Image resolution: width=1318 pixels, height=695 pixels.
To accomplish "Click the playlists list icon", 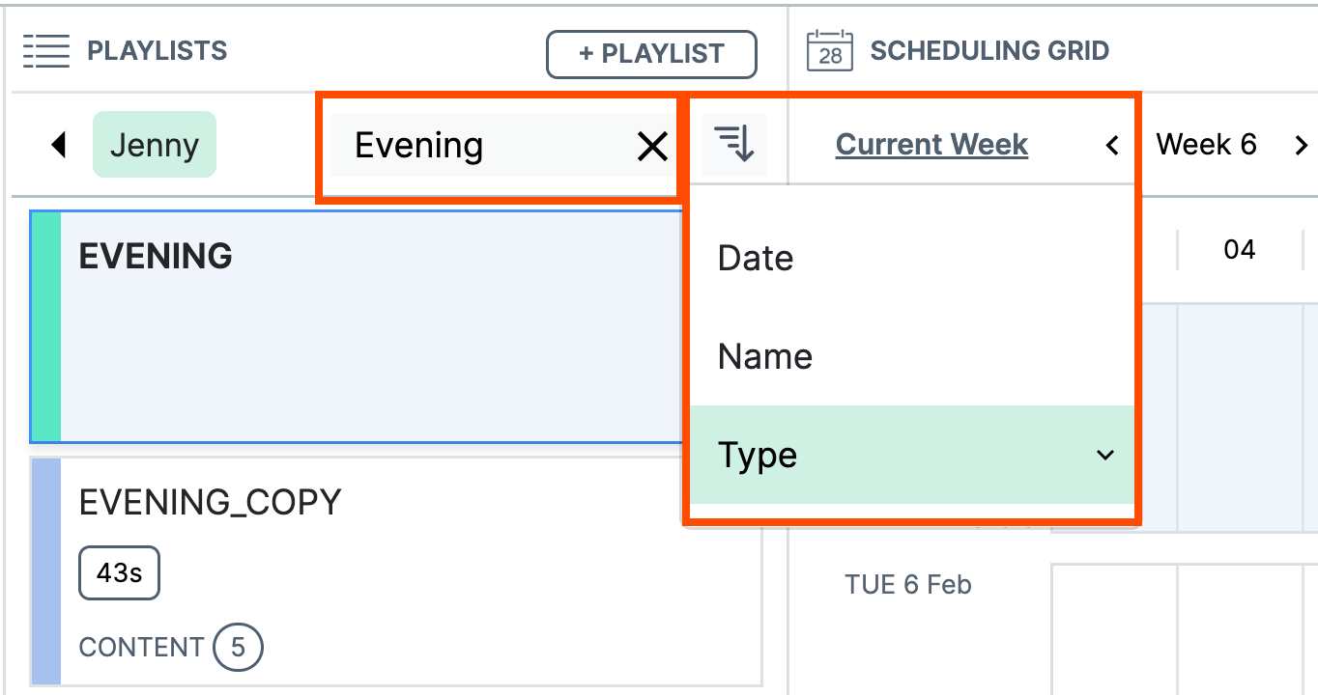I will click(45, 50).
